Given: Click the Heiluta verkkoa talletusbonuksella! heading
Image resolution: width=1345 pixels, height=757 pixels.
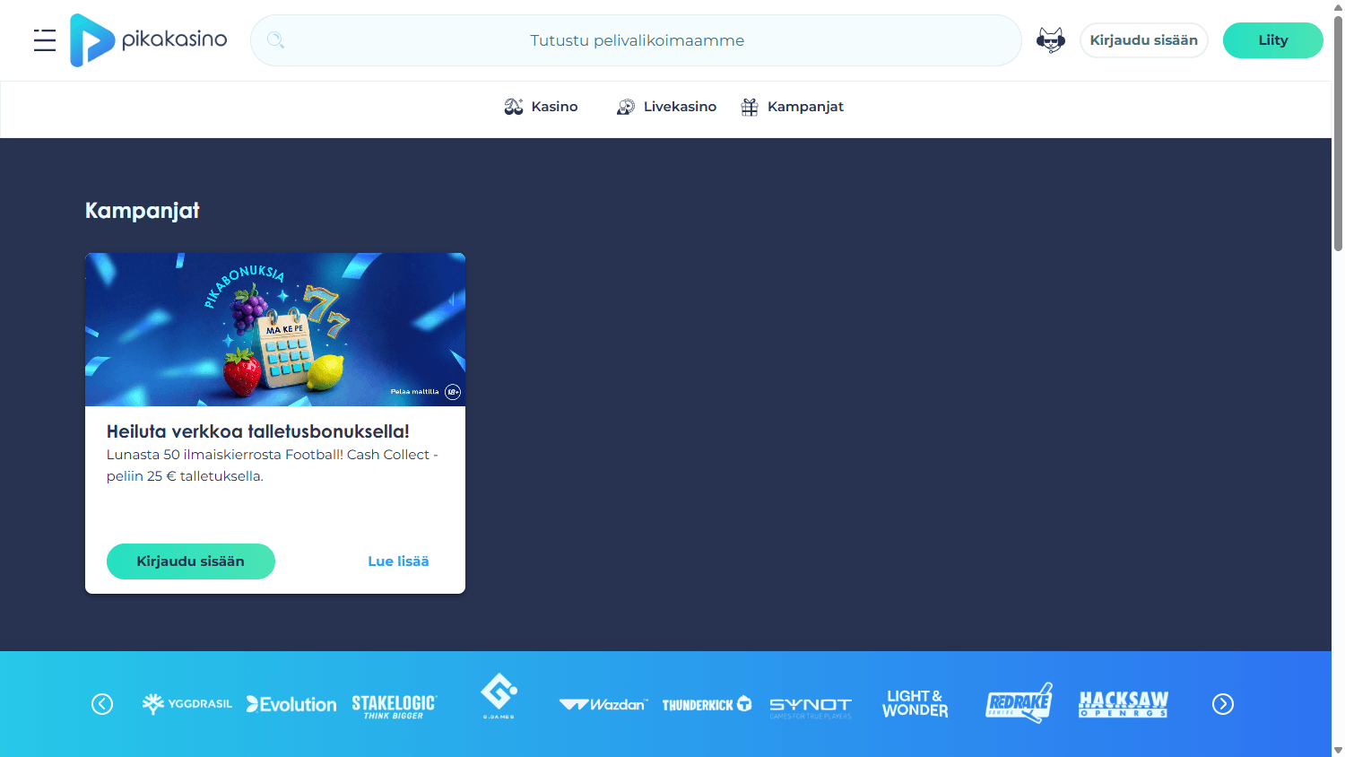Looking at the screenshot, I should pos(258,431).
